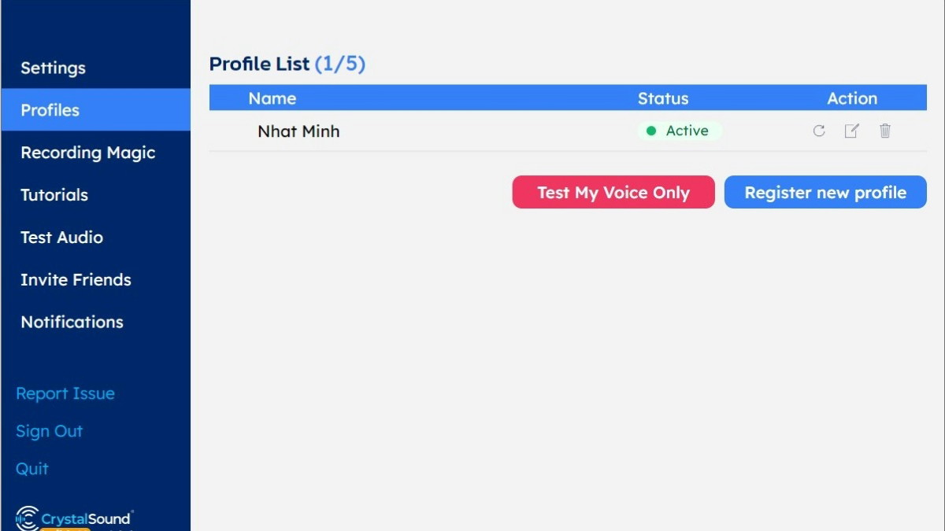Quit the CrystalSound application
This screenshot has height=531, width=945.
tap(32, 469)
